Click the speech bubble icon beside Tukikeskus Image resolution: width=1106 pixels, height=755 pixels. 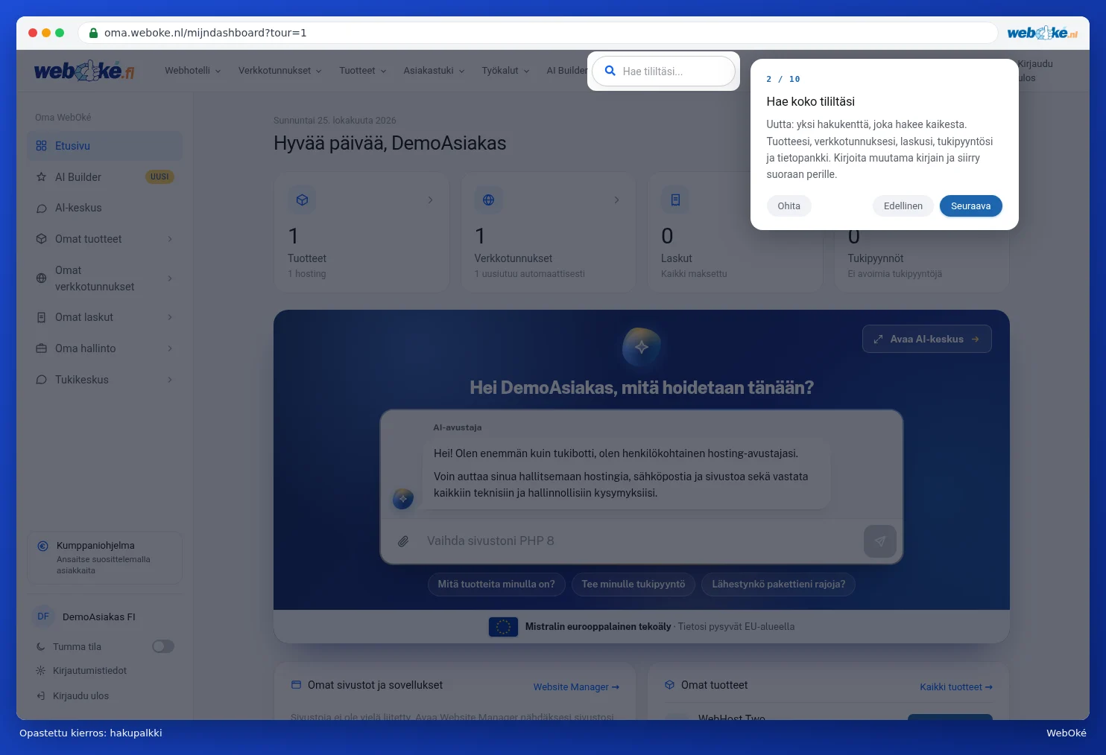41,380
